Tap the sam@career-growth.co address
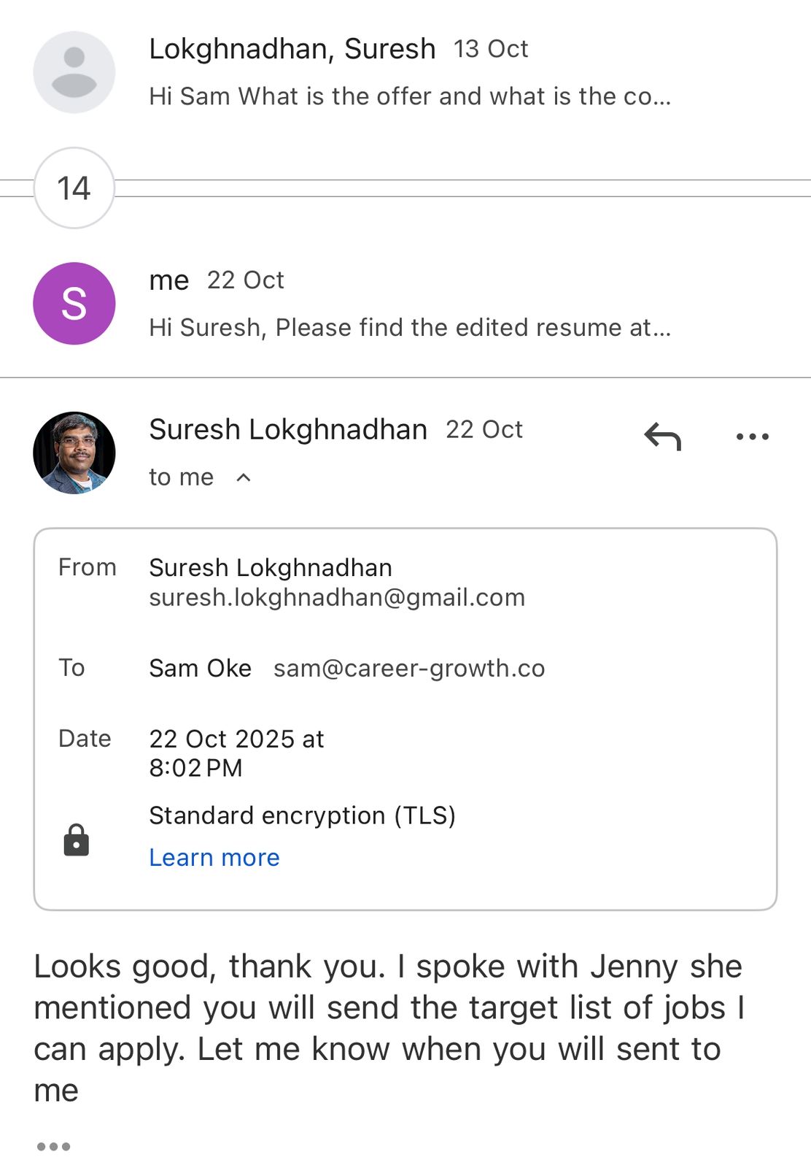Image resolution: width=811 pixels, height=1168 pixels. pos(409,669)
